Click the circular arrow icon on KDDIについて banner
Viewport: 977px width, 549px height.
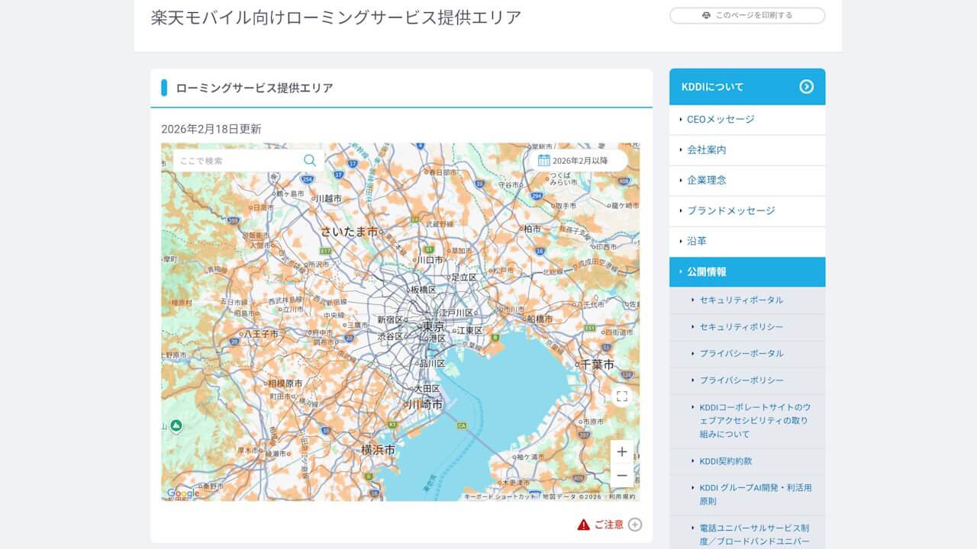point(806,86)
